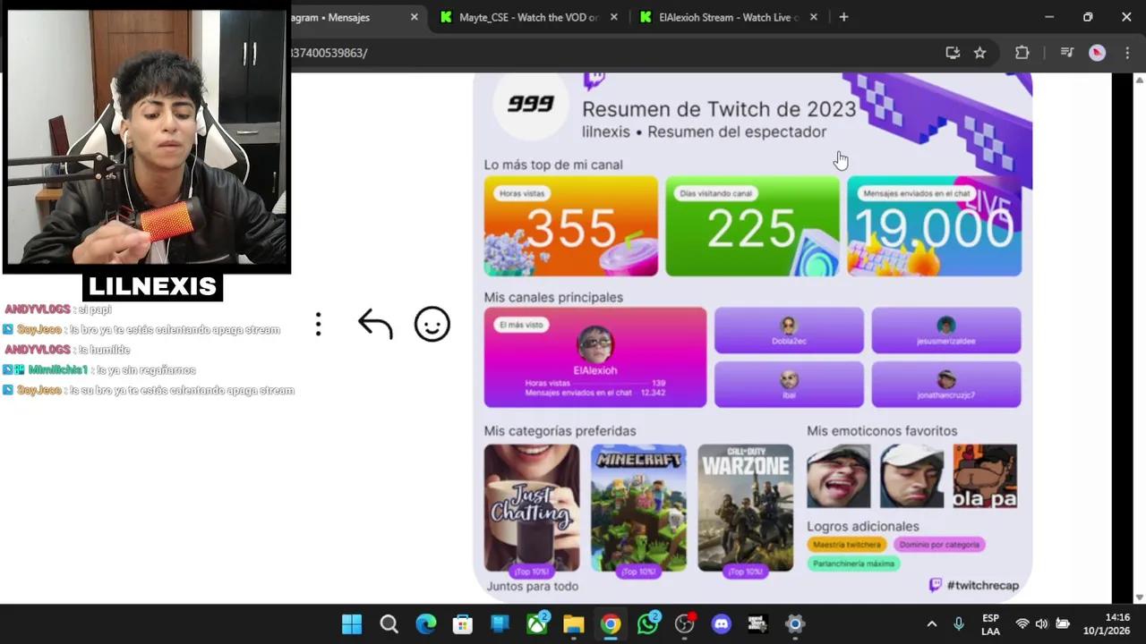Open the Chrome profile avatar

point(1097,53)
